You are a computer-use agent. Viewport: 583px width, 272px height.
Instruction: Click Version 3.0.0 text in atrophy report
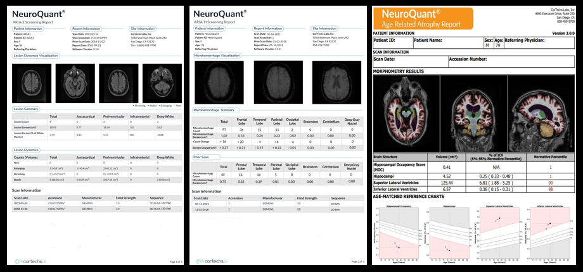(563, 34)
